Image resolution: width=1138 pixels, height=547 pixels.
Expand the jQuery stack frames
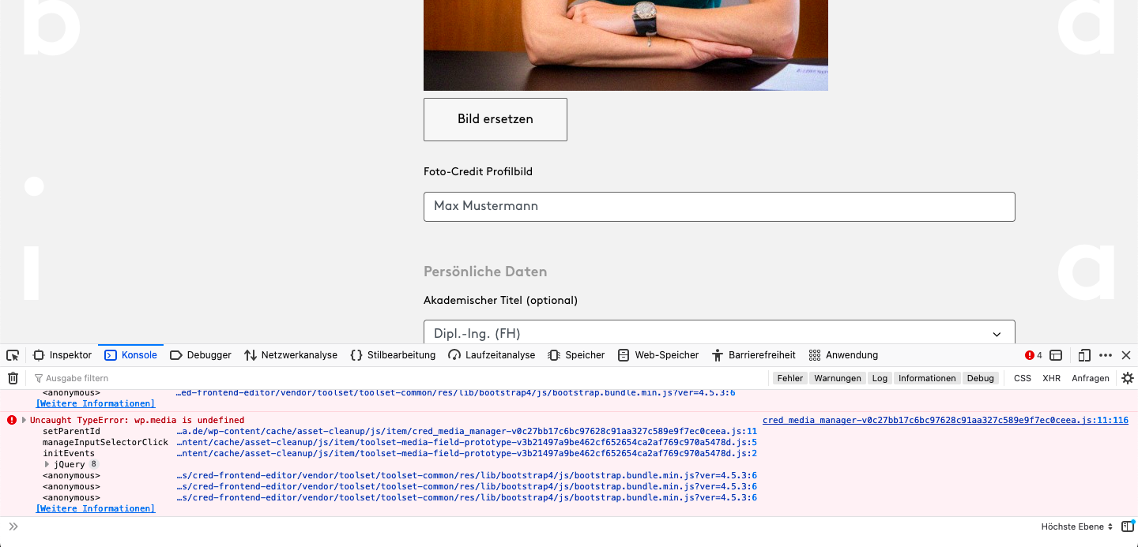(x=47, y=464)
